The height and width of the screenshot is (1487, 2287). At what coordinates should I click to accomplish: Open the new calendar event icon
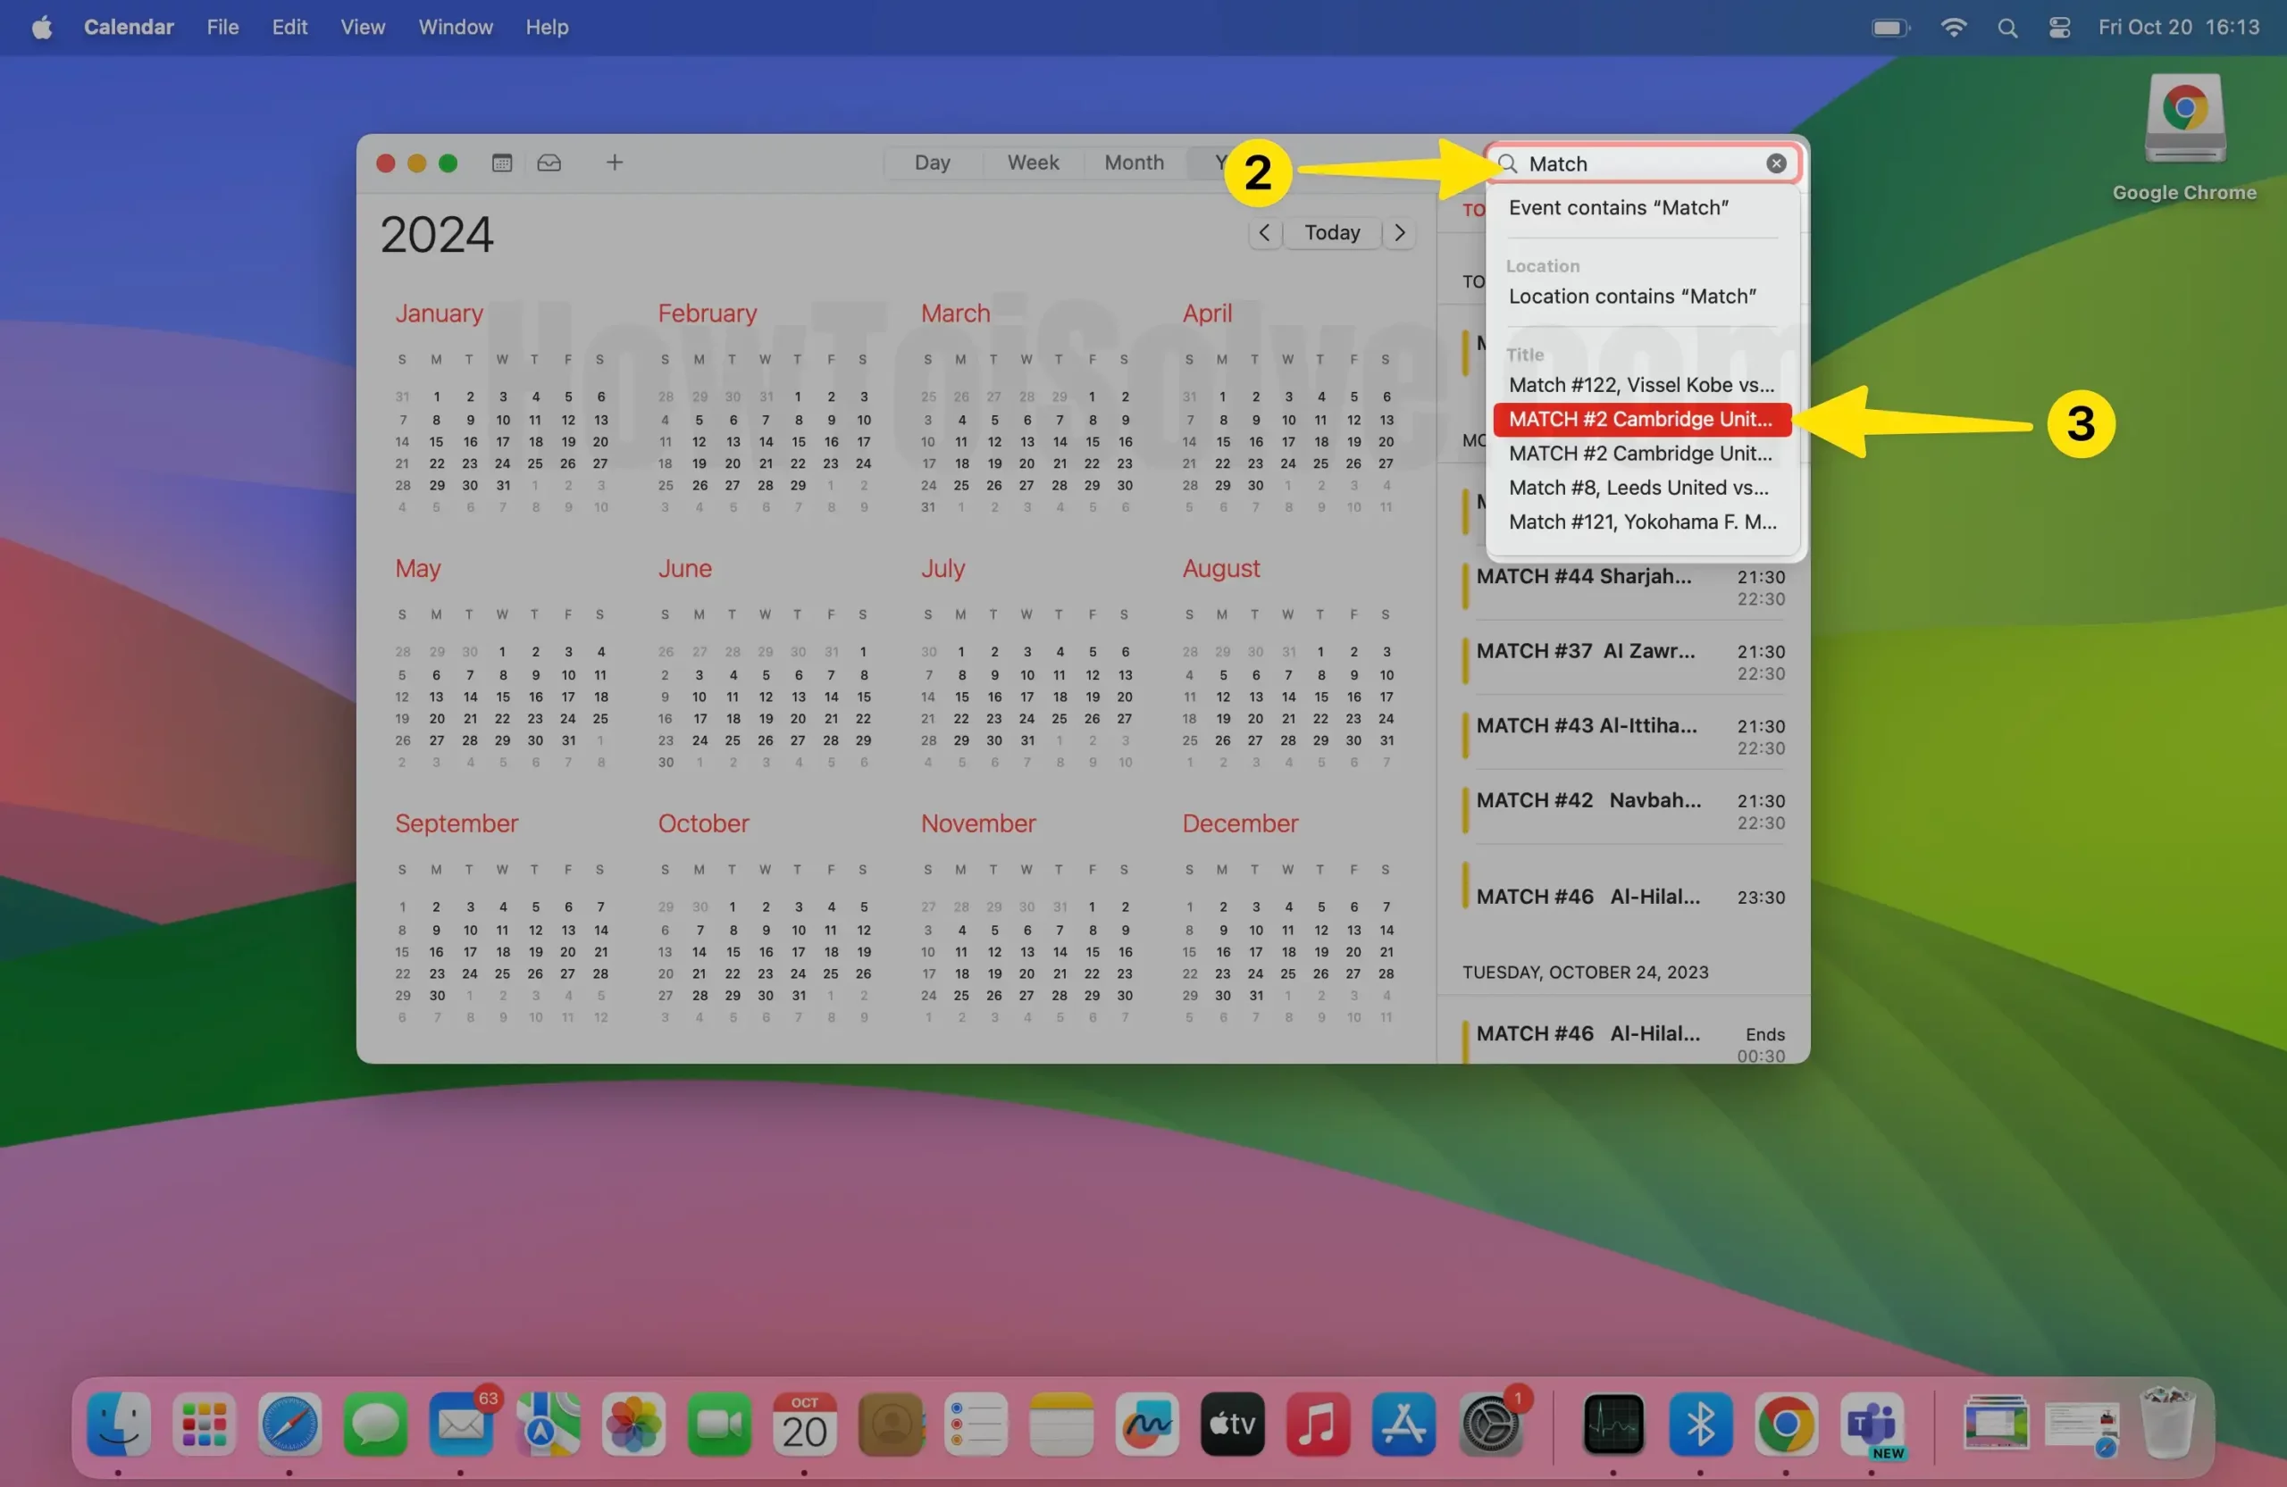614,162
